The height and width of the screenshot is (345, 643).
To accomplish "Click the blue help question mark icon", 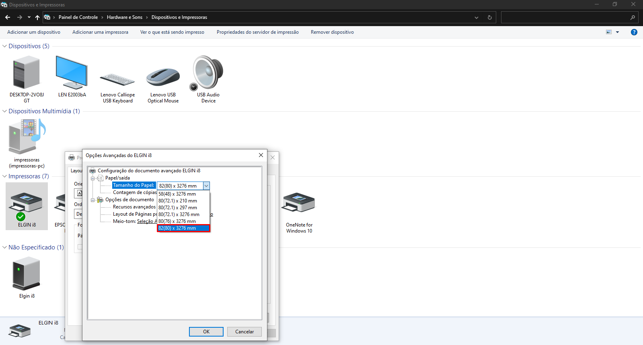I will pyautogui.click(x=634, y=32).
